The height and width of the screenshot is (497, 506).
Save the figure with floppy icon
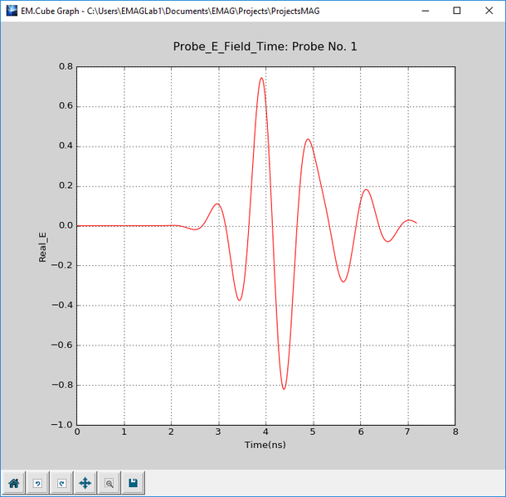click(133, 483)
